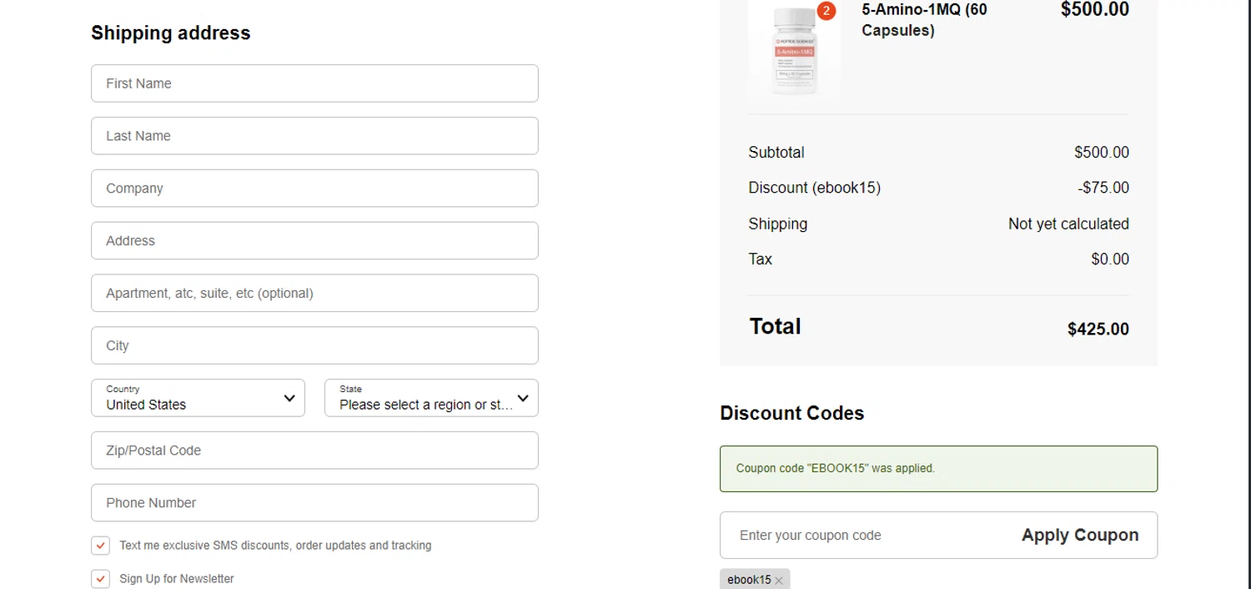1251x589 pixels.
Task: Click into the Company field
Action: click(x=314, y=189)
